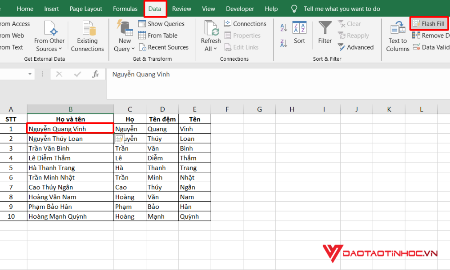Click the Refresh All icon
450x270 pixels.
click(x=211, y=28)
